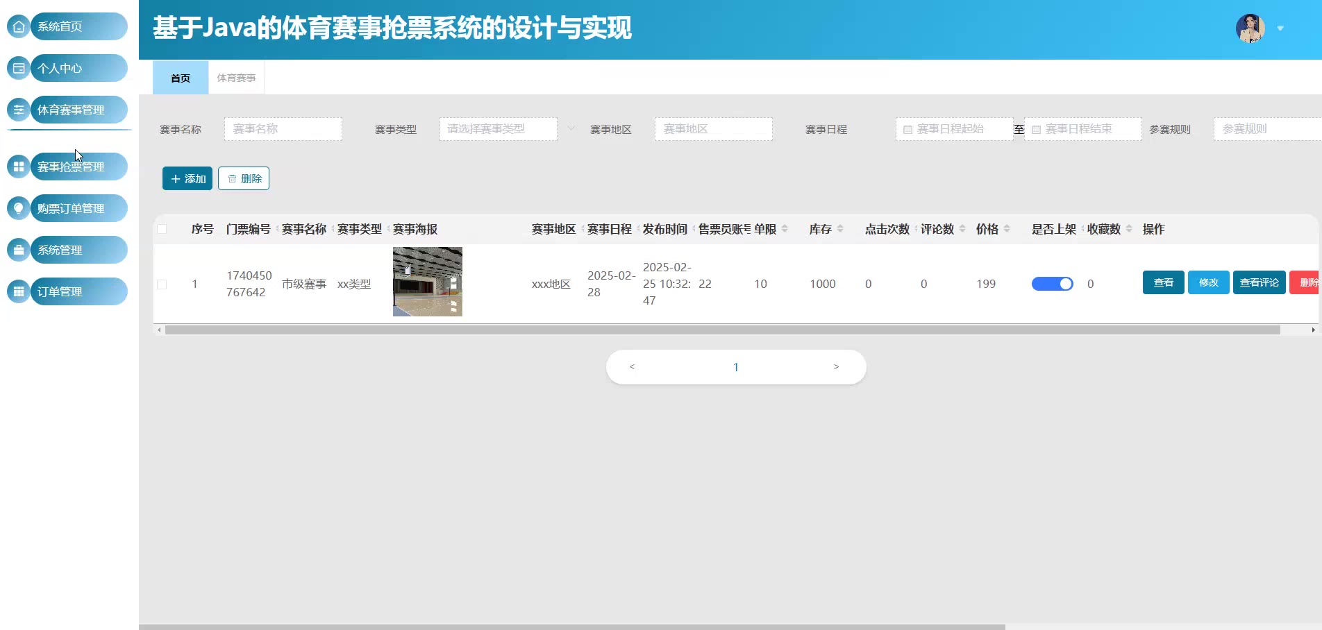The image size is (1322, 630).
Task: Click the user avatar picture
Action: tap(1250, 28)
